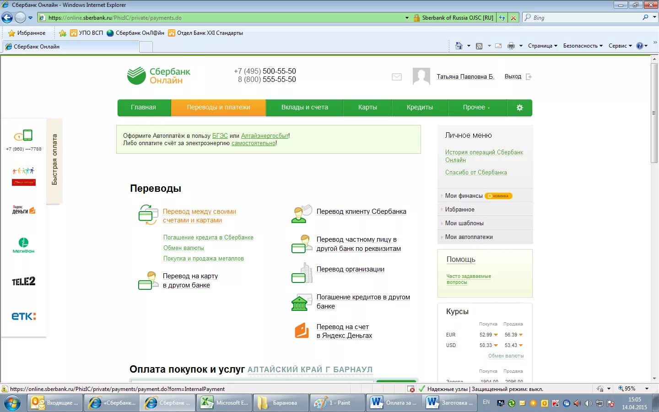The width and height of the screenshot is (659, 412).
Task: Open История операций Сбербанк Онлайн link
Action: [x=484, y=156]
